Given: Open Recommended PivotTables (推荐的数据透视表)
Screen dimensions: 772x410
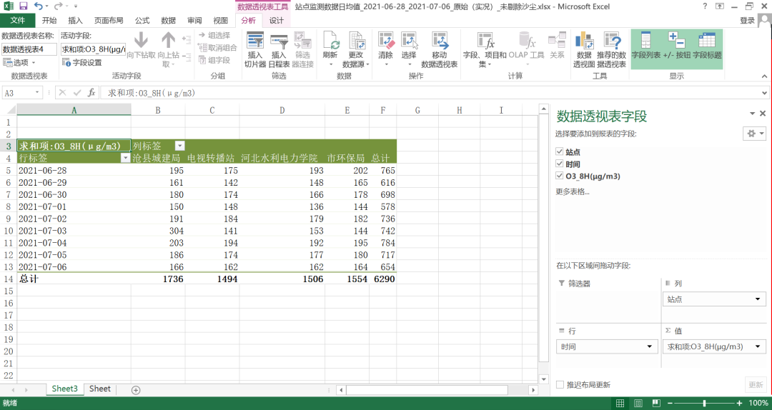Looking at the screenshot, I should [x=611, y=50].
